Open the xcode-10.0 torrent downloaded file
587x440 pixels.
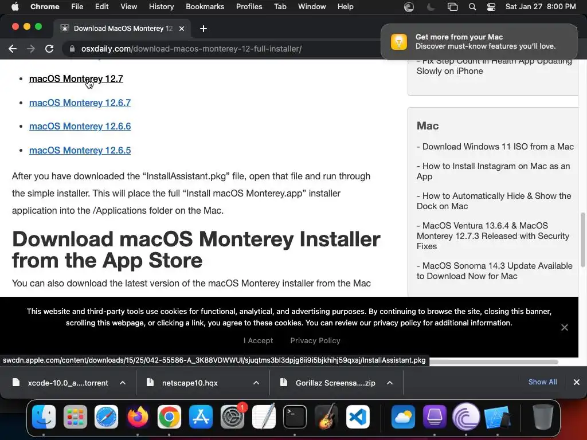click(61, 383)
